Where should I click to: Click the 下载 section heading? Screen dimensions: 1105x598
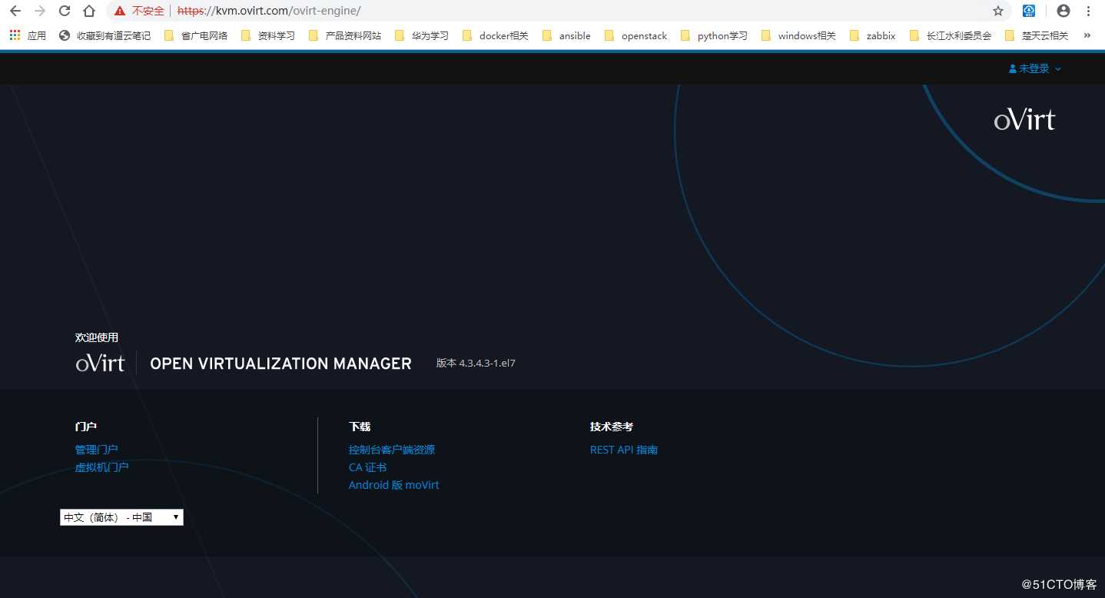coord(360,427)
